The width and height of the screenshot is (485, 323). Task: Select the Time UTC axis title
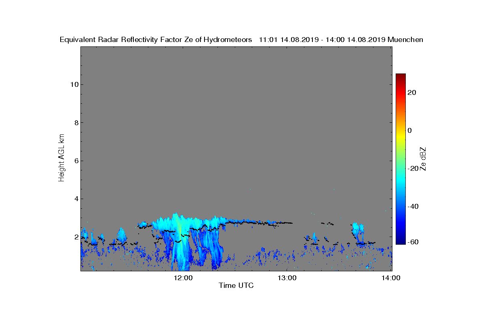coord(236,285)
